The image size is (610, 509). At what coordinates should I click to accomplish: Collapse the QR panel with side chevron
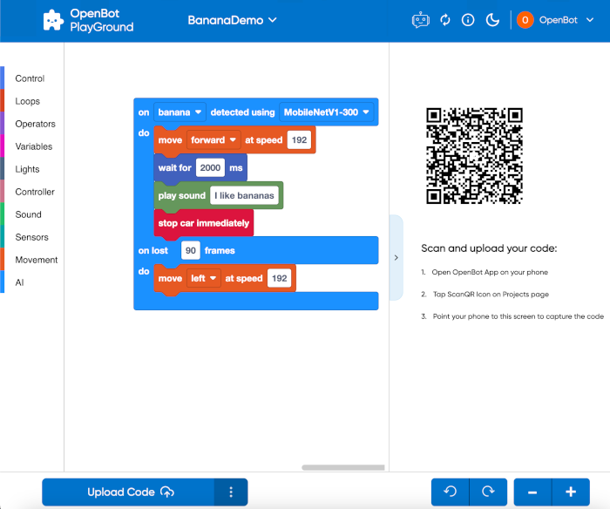396,258
